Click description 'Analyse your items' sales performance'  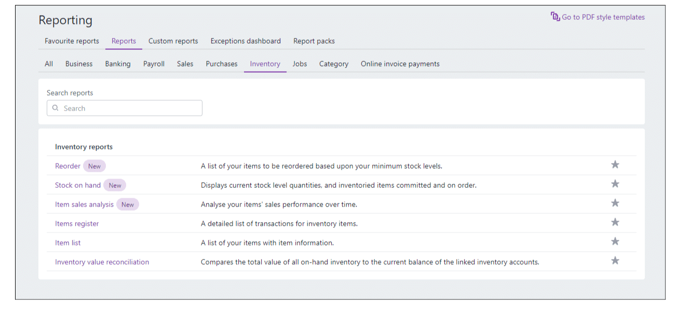click(x=279, y=204)
